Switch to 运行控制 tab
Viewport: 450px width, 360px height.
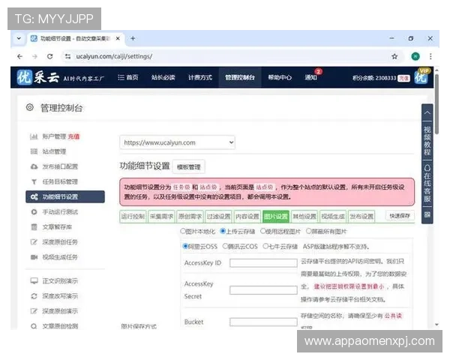[x=133, y=216]
